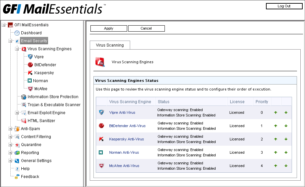Move BitDefender Anti-Virus priority down
This screenshot has height=187, width=305.
tap(286, 126)
